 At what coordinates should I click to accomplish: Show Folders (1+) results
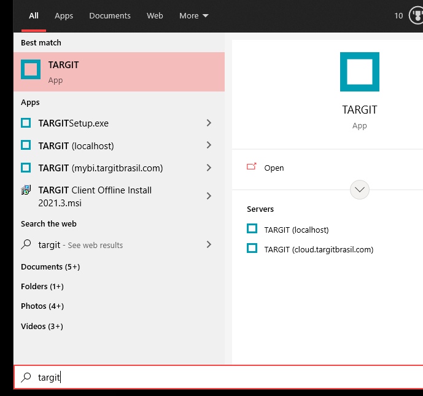pos(42,286)
